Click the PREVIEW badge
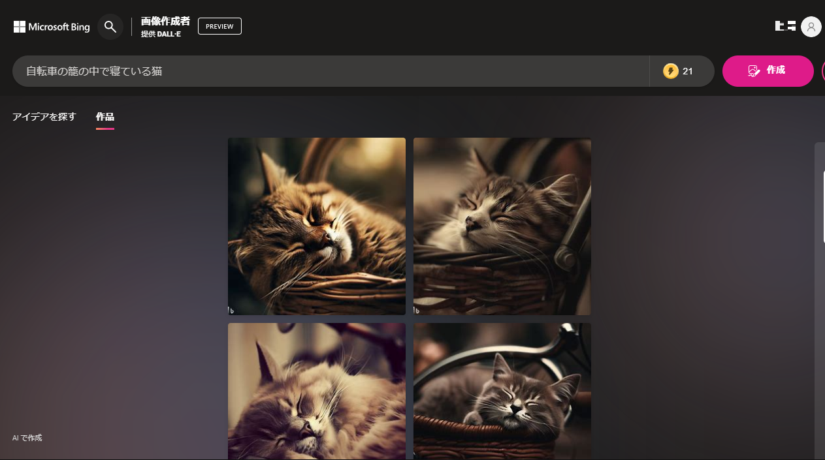The height and width of the screenshot is (460, 825). tap(219, 26)
